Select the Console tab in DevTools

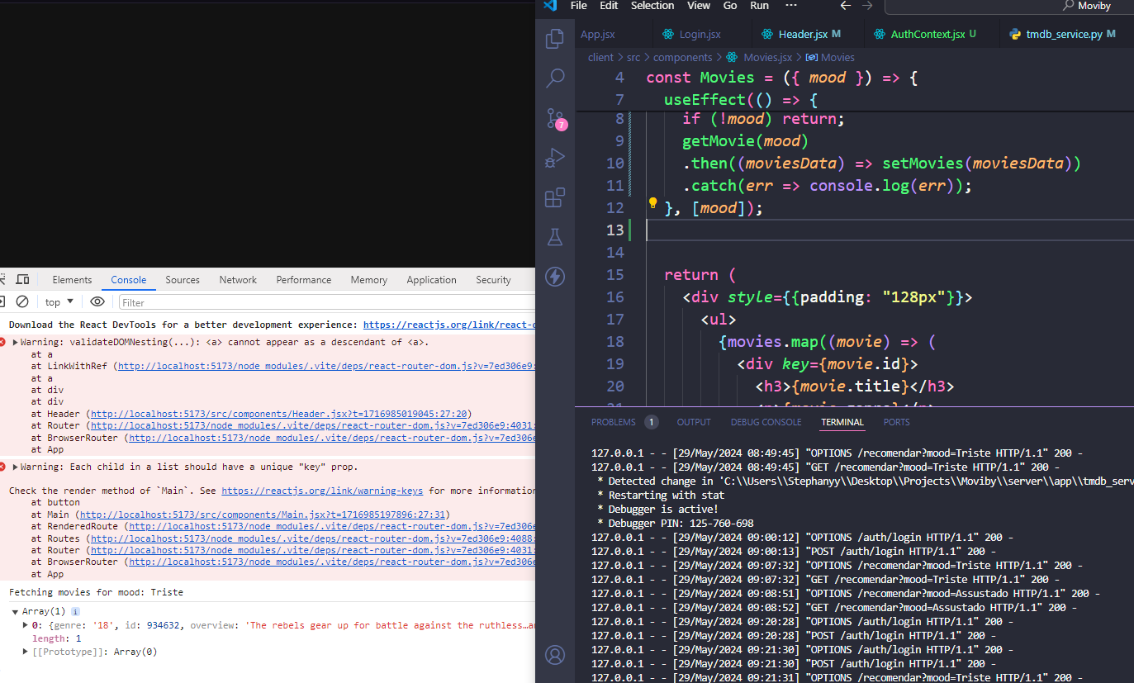(129, 280)
